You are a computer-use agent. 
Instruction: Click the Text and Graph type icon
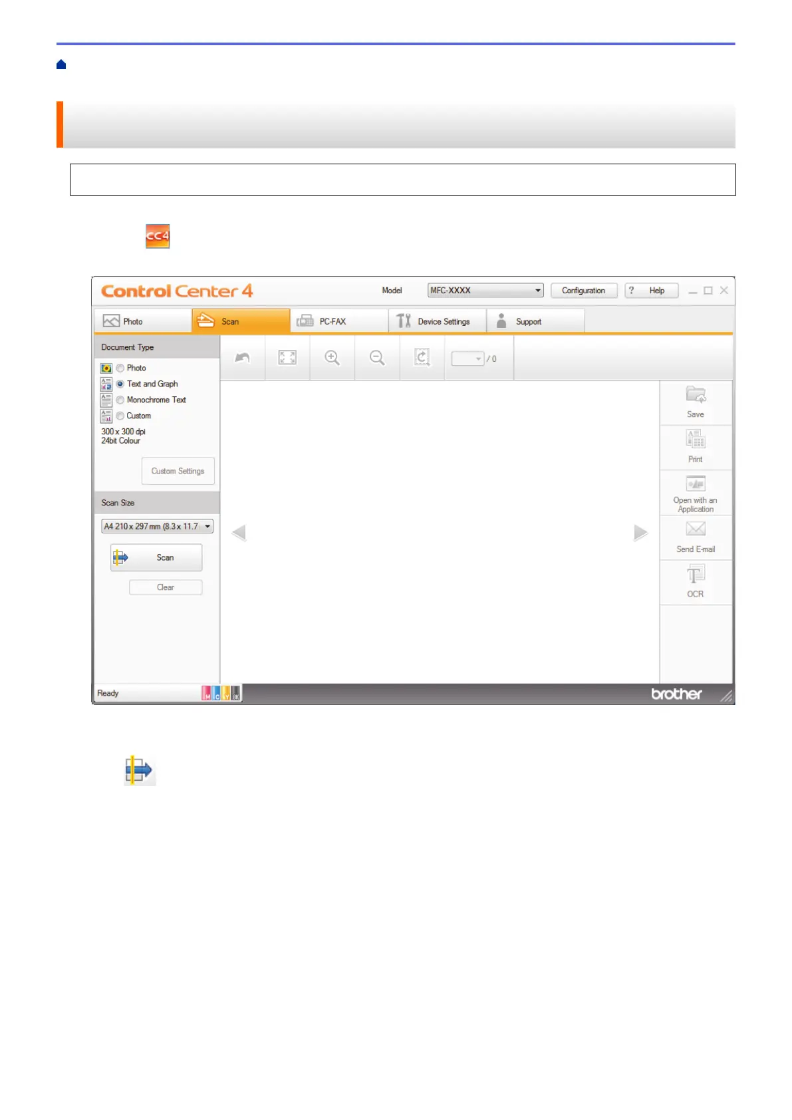(106, 384)
